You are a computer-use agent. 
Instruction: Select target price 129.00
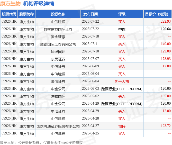[166, 51]
